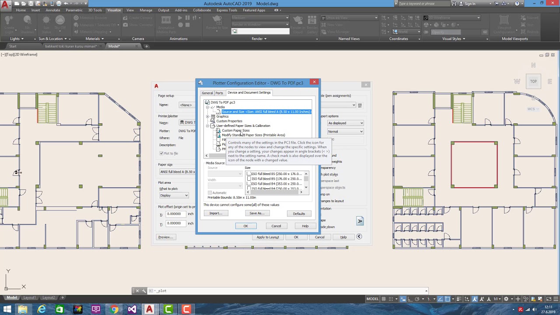Click the New file icon in quick access toolbar

click(17, 3)
